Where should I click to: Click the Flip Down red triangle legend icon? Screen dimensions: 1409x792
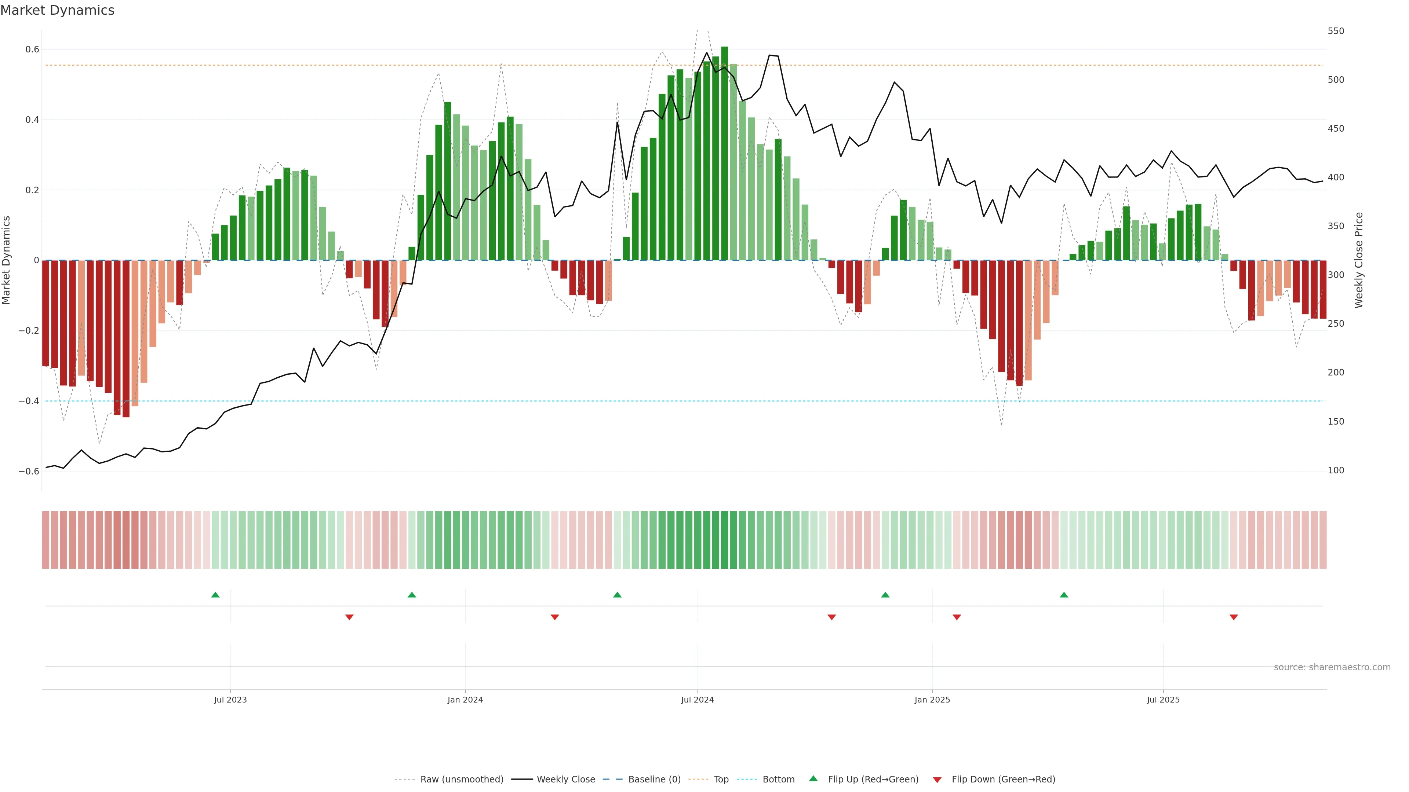[937, 780]
